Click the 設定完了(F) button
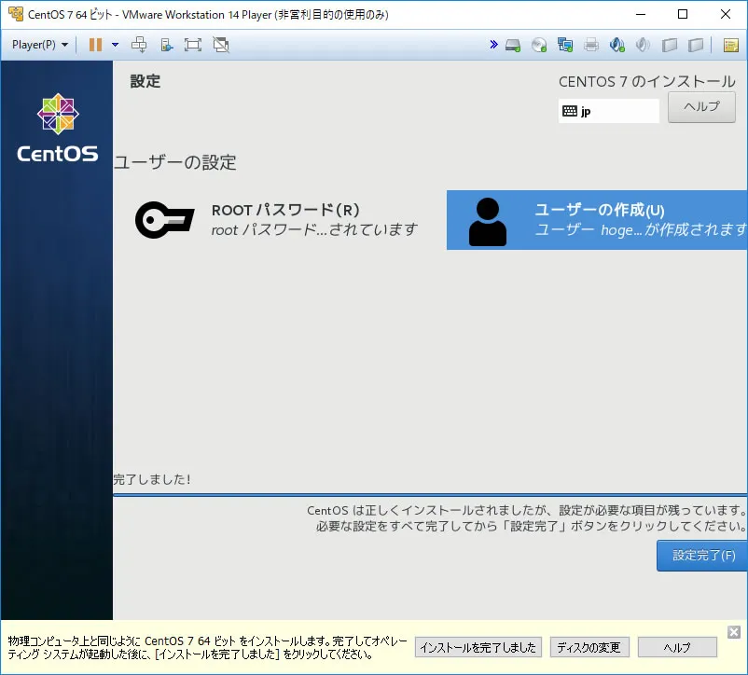748x675 pixels. (701, 556)
